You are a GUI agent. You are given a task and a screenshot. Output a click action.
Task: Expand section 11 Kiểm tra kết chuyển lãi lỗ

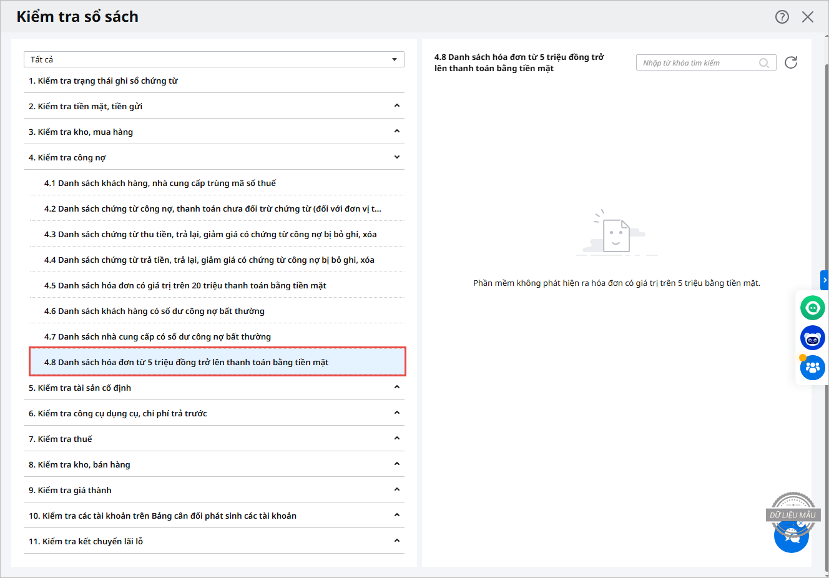click(397, 541)
